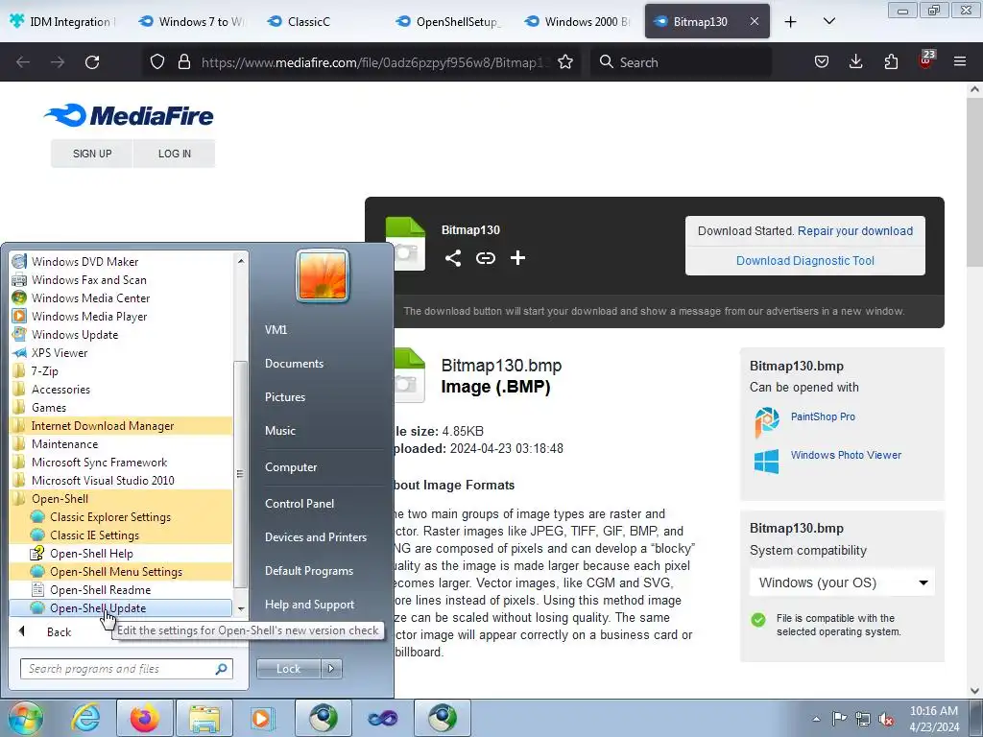Click the SIGN UP button
Screen dimensions: 983x737
point(92,154)
